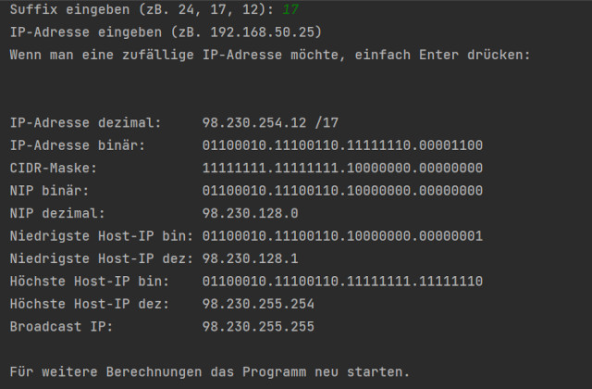This screenshot has height=389, width=592.
Task: Click the binary value next to 'IP-Adresse binär:'
Action: 342,145
